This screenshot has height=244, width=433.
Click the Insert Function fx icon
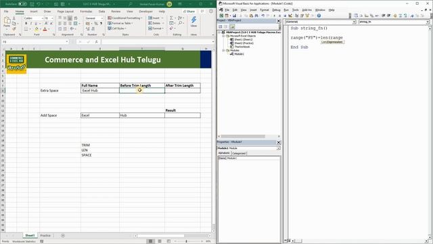point(96,42)
